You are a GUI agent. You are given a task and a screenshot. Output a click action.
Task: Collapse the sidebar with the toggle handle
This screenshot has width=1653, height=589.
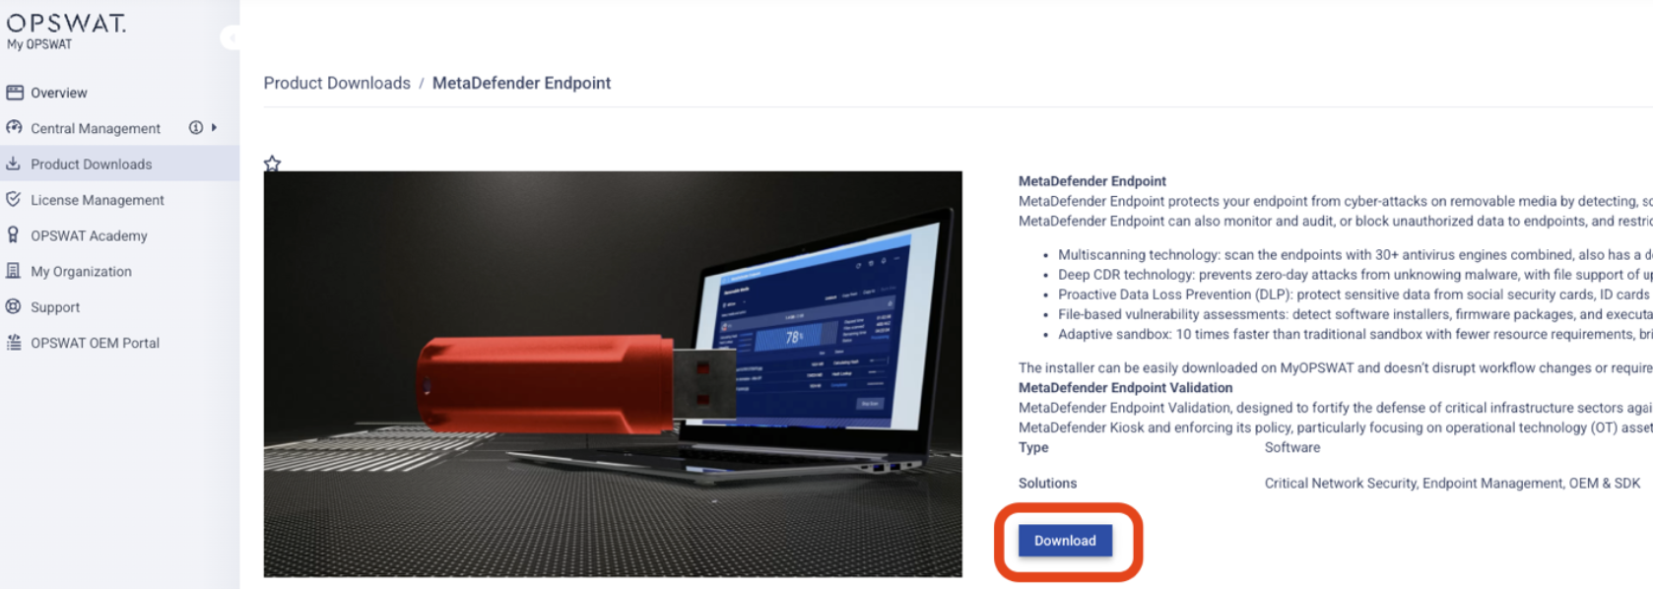coord(231,37)
